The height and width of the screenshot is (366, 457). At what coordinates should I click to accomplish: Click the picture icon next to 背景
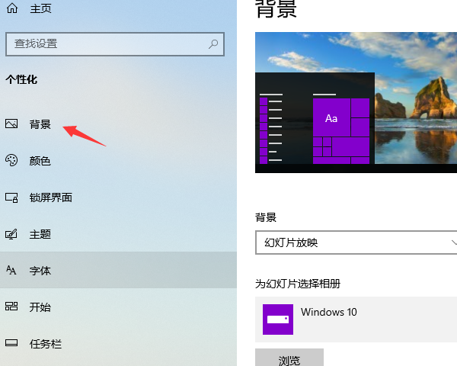(x=11, y=124)
